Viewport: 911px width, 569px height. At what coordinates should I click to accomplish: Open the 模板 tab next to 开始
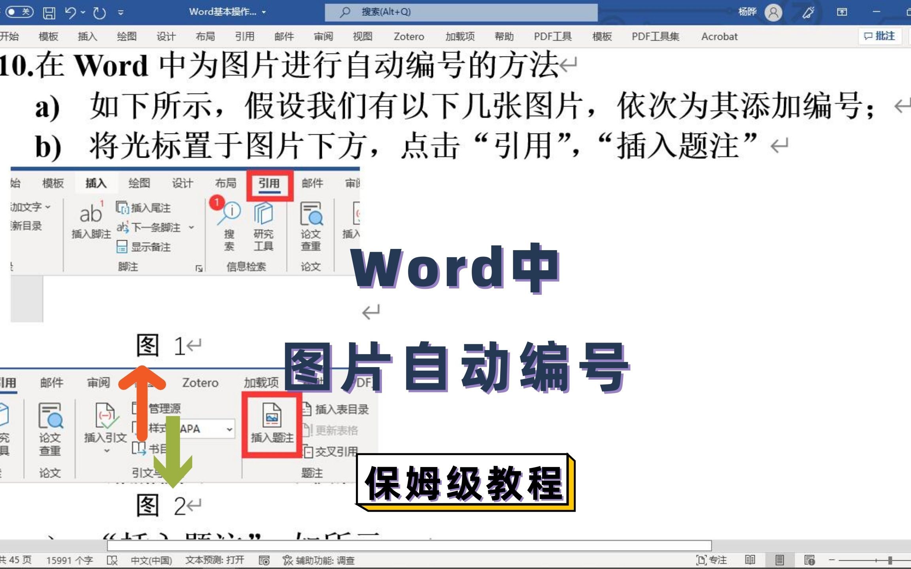[48, 36]
